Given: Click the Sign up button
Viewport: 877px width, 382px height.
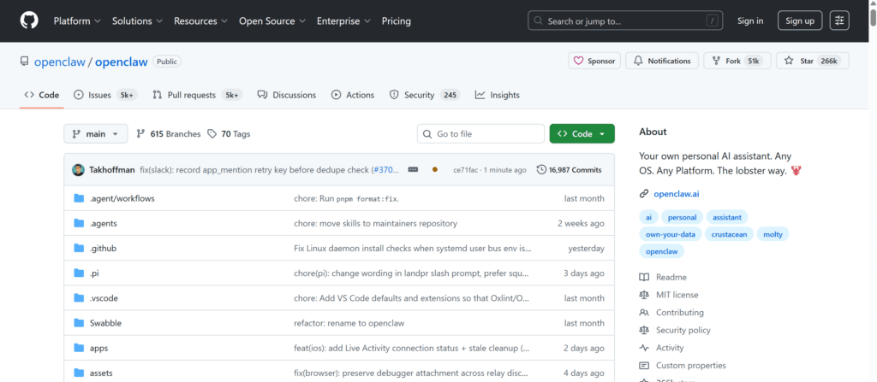Looking at the screenshot, I should point(800,21).
